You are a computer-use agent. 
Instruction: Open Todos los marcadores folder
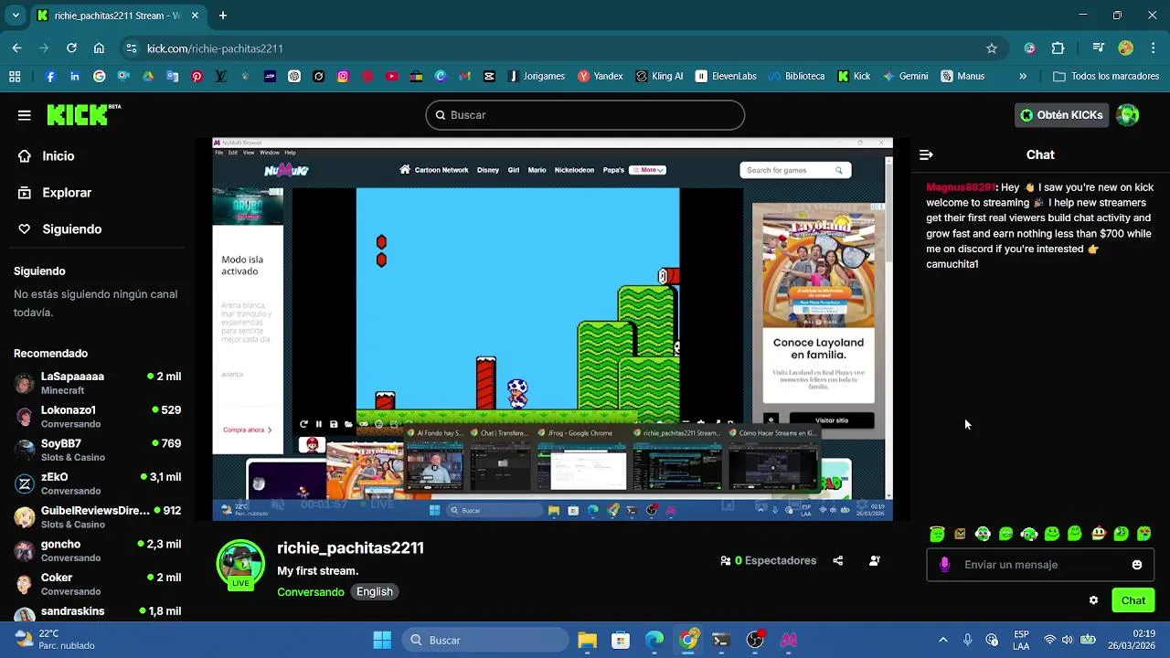point(1106,77)
